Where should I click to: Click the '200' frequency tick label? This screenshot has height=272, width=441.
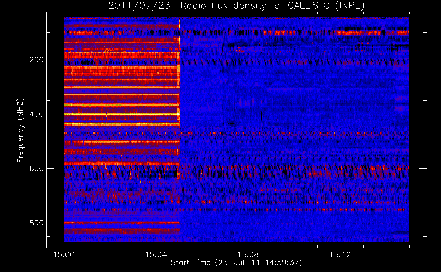[37, 60]
